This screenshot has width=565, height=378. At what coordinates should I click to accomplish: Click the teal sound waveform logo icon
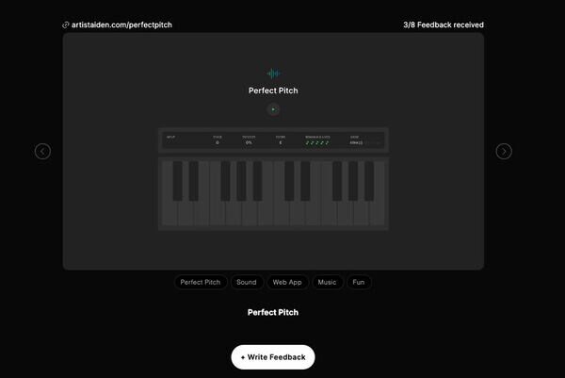coord(273,74)
